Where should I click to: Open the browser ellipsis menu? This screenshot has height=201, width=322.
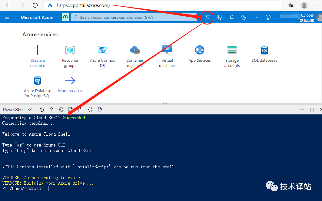[x=318, y=5]
